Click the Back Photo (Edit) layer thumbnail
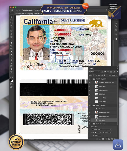 97,112
